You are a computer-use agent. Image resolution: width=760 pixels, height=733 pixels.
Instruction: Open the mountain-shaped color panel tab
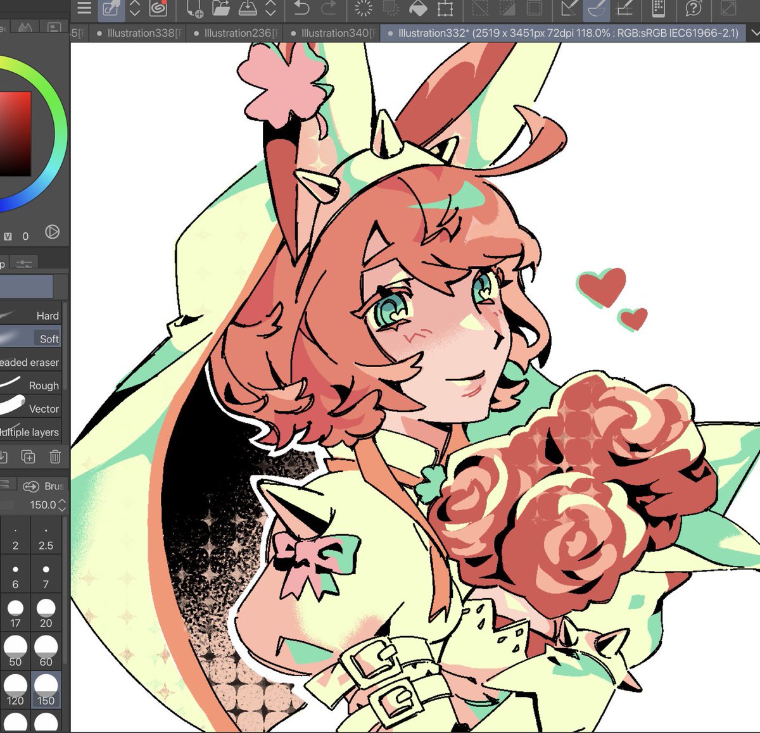[x=25, y=28]
